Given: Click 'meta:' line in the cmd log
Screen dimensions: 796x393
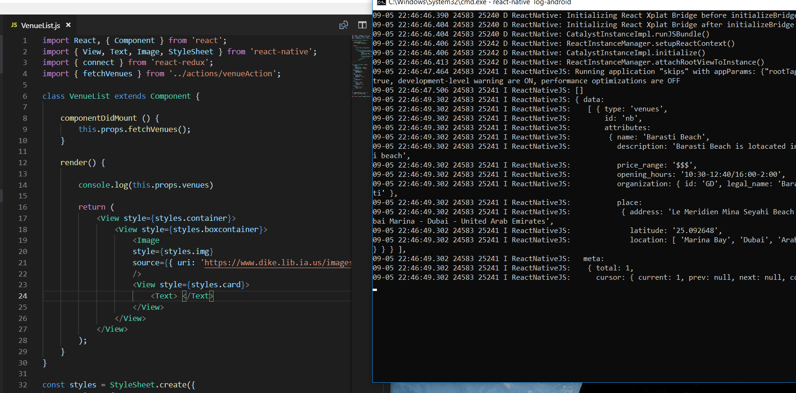Looking at the screenshot, I should click(594, 259).
